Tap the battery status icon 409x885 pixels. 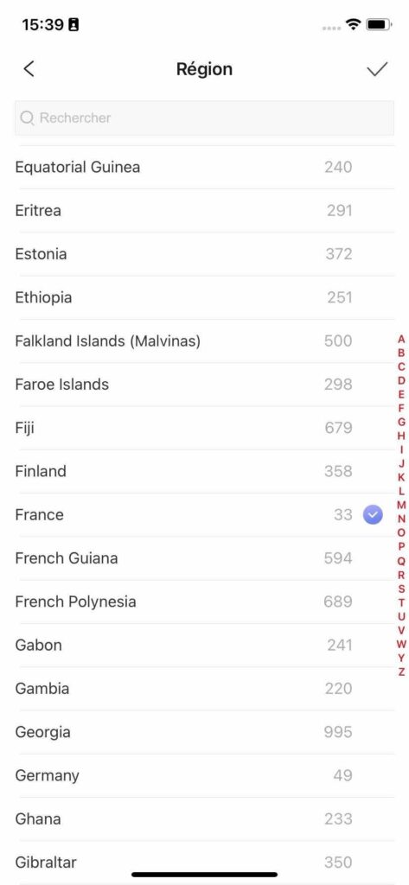click(379, 24)
